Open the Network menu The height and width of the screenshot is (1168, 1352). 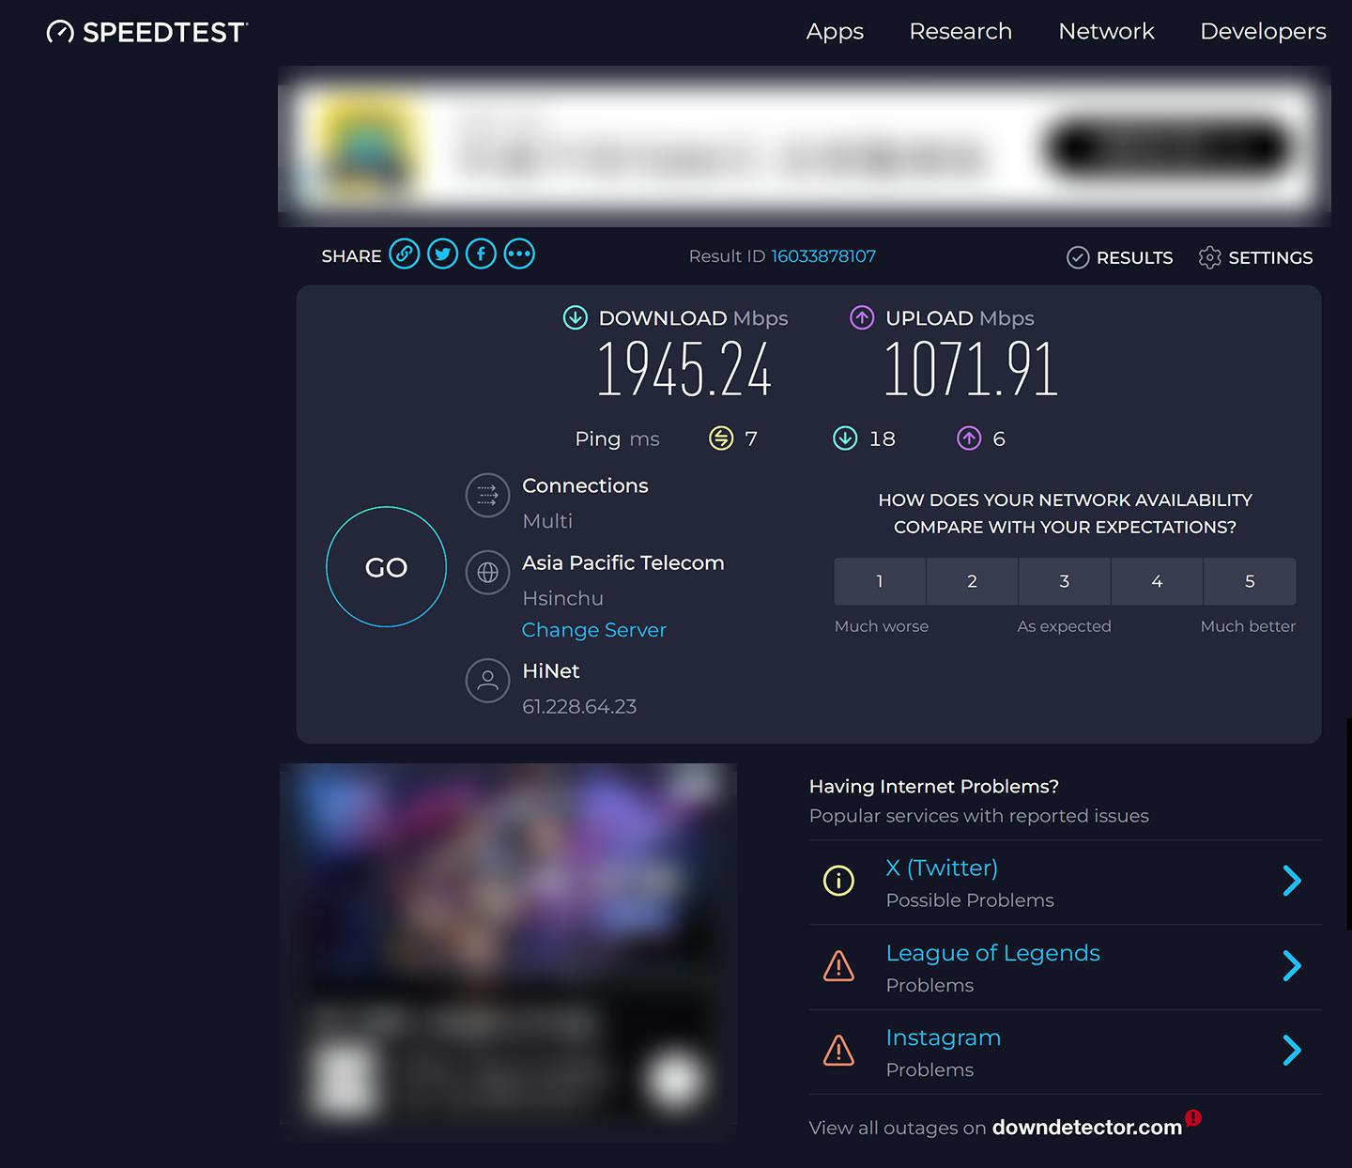pos(1106,31)
